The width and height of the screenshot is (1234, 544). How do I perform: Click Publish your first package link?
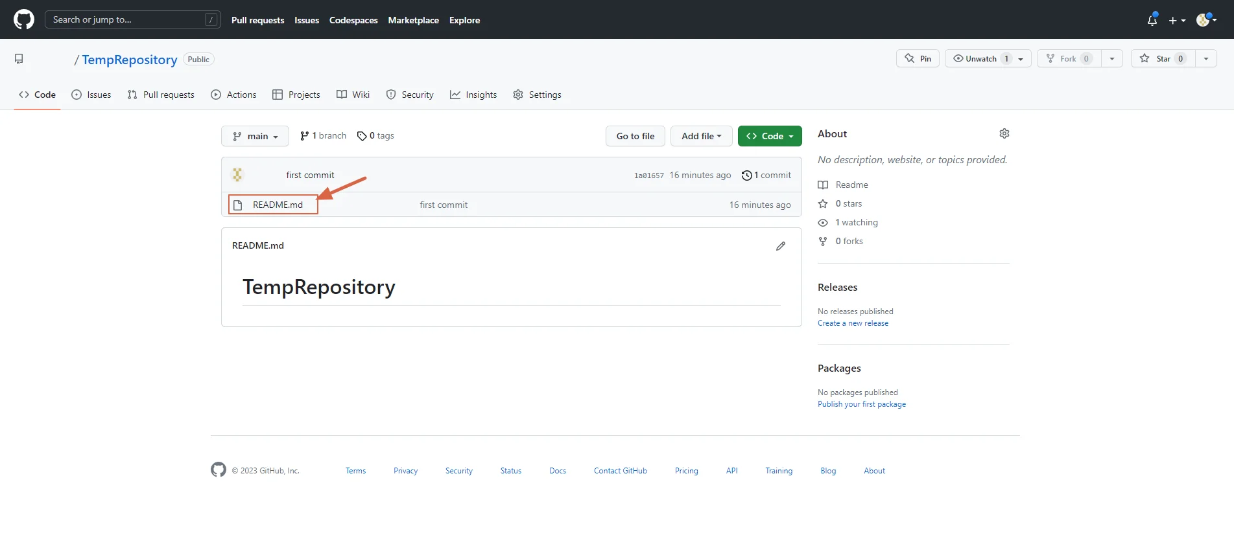point(862,404)
